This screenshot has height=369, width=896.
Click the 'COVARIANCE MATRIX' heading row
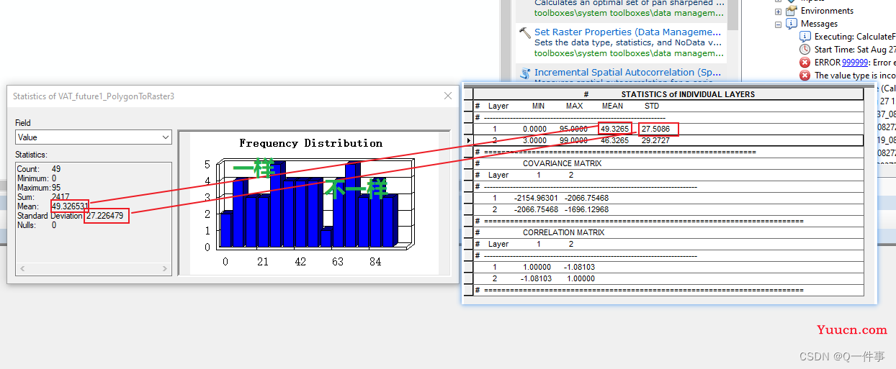[x=669, y=163]
